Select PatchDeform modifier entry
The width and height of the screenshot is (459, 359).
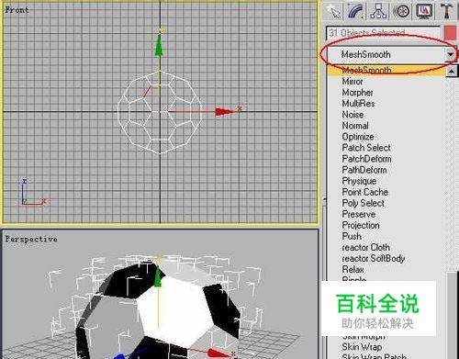[366, 159]
